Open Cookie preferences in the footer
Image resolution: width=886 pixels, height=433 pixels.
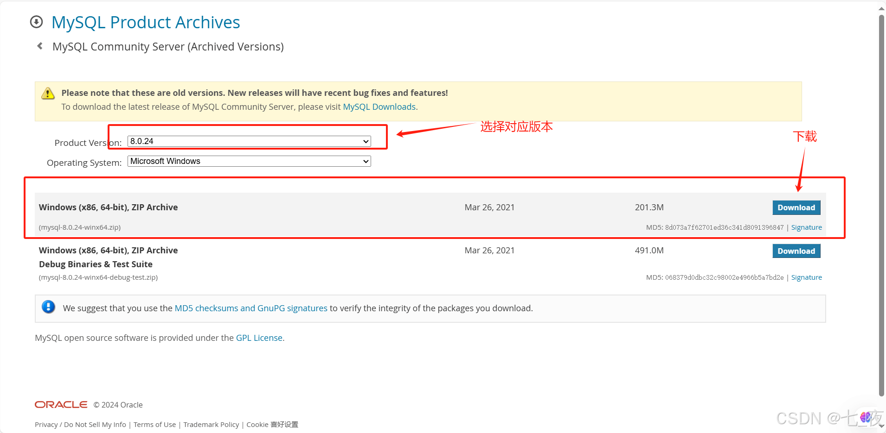(272, 425)
